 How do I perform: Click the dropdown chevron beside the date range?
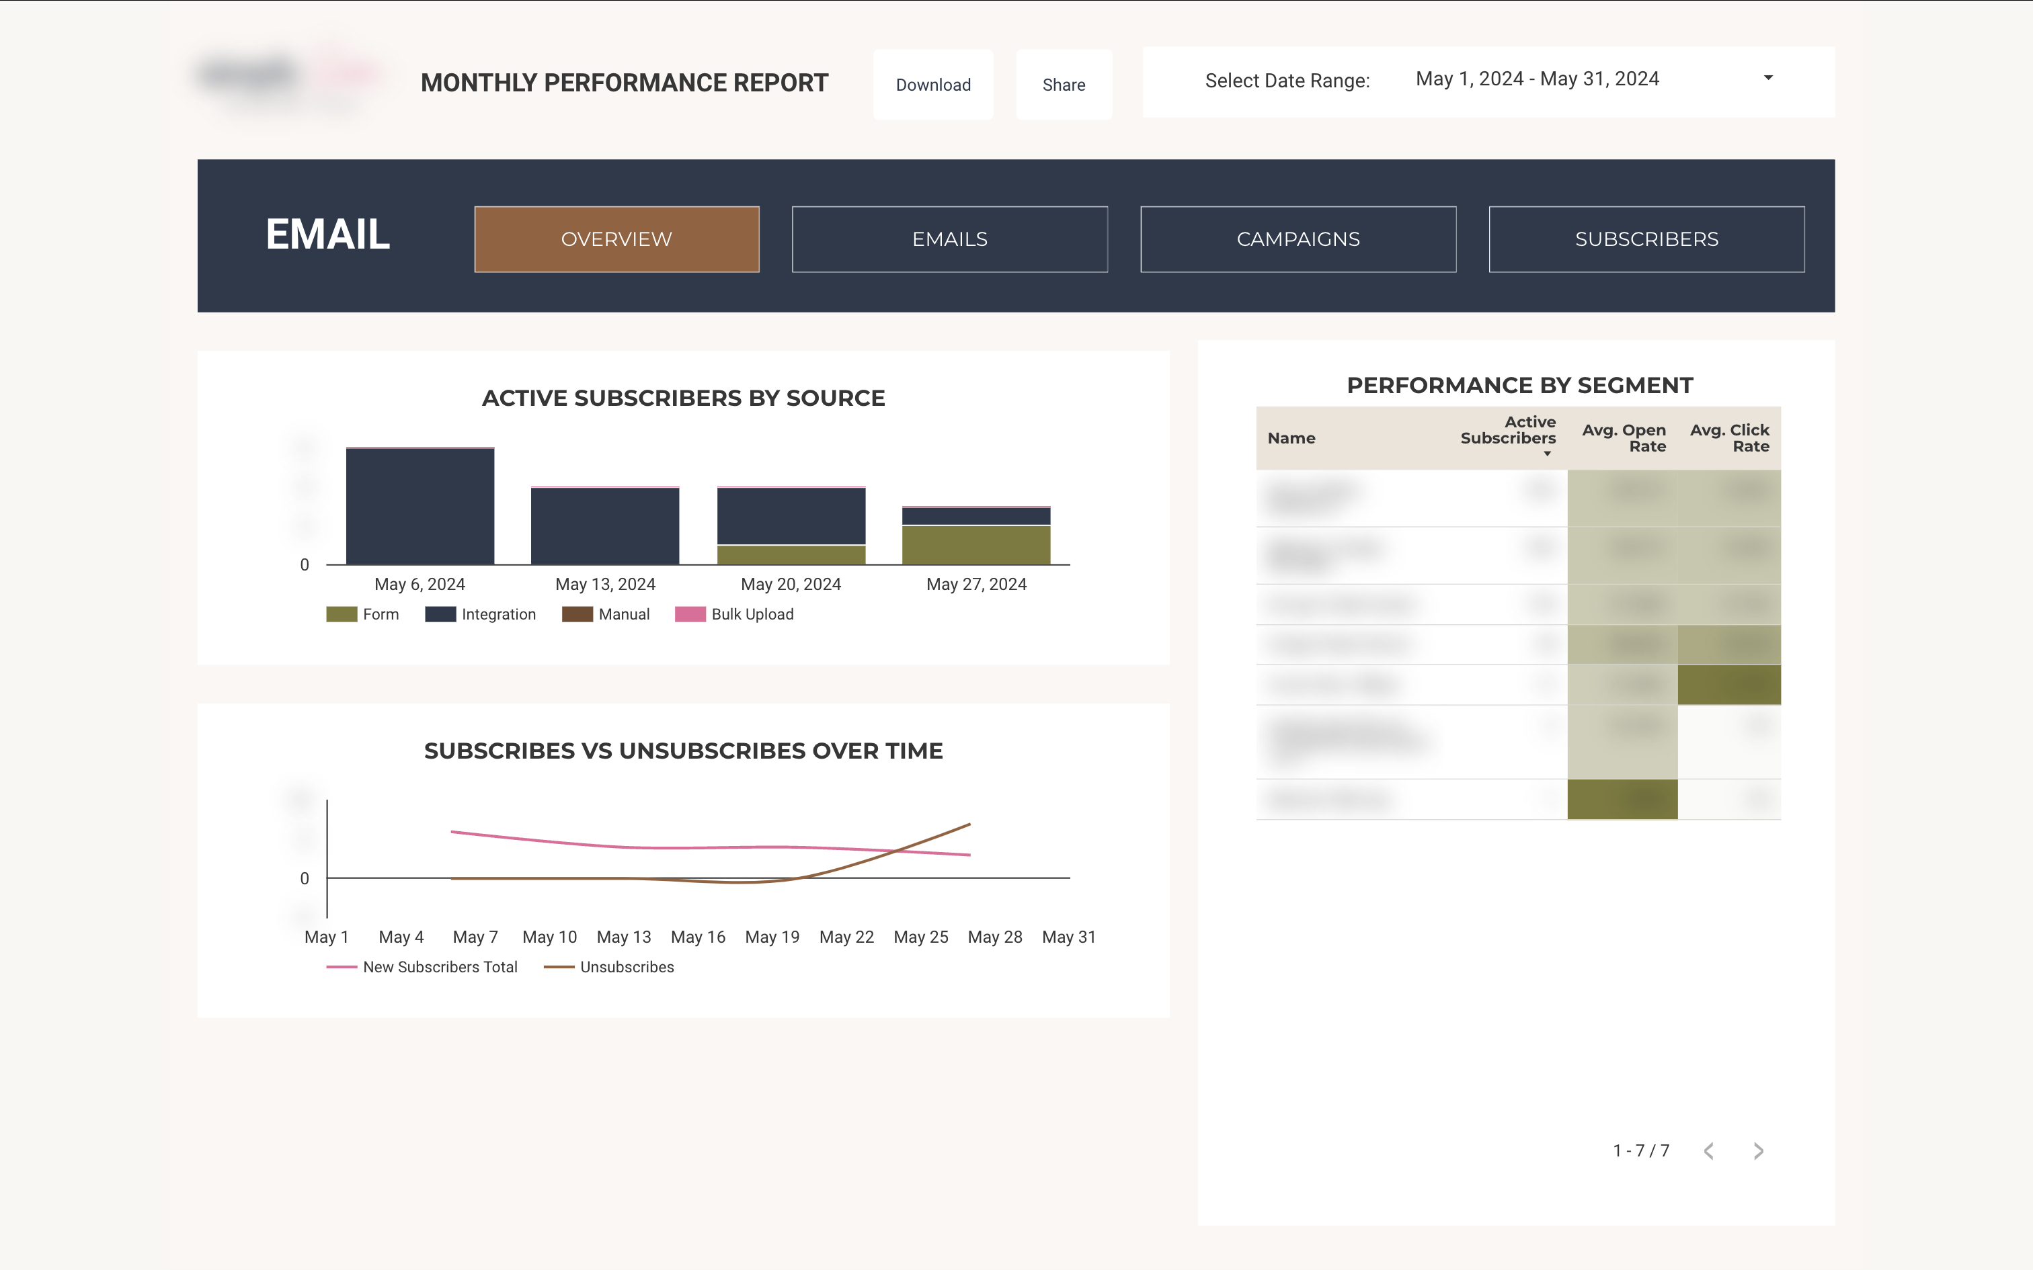coord(1768,77)
